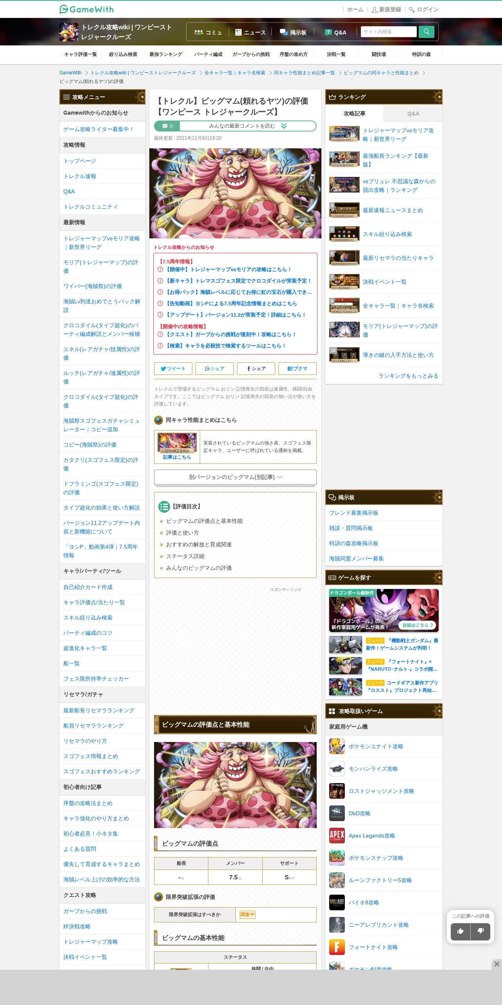Screen dimensions: 502x1005
Task: Click the thumbs-up rating icon
Action: (x=461, y=931)
